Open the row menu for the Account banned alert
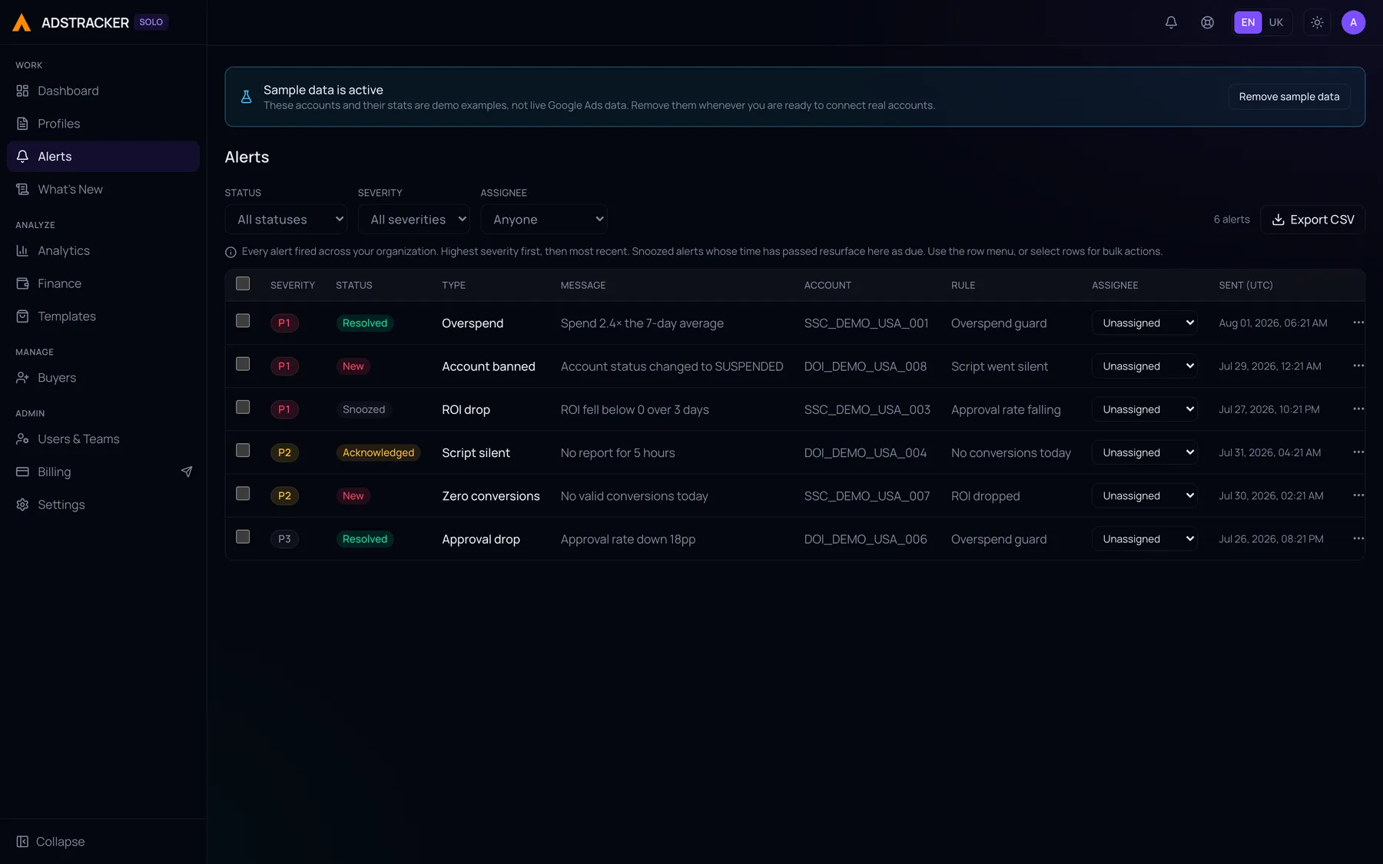The height and width of the screenshot is (864, 1383). [x=1358, y=366]
